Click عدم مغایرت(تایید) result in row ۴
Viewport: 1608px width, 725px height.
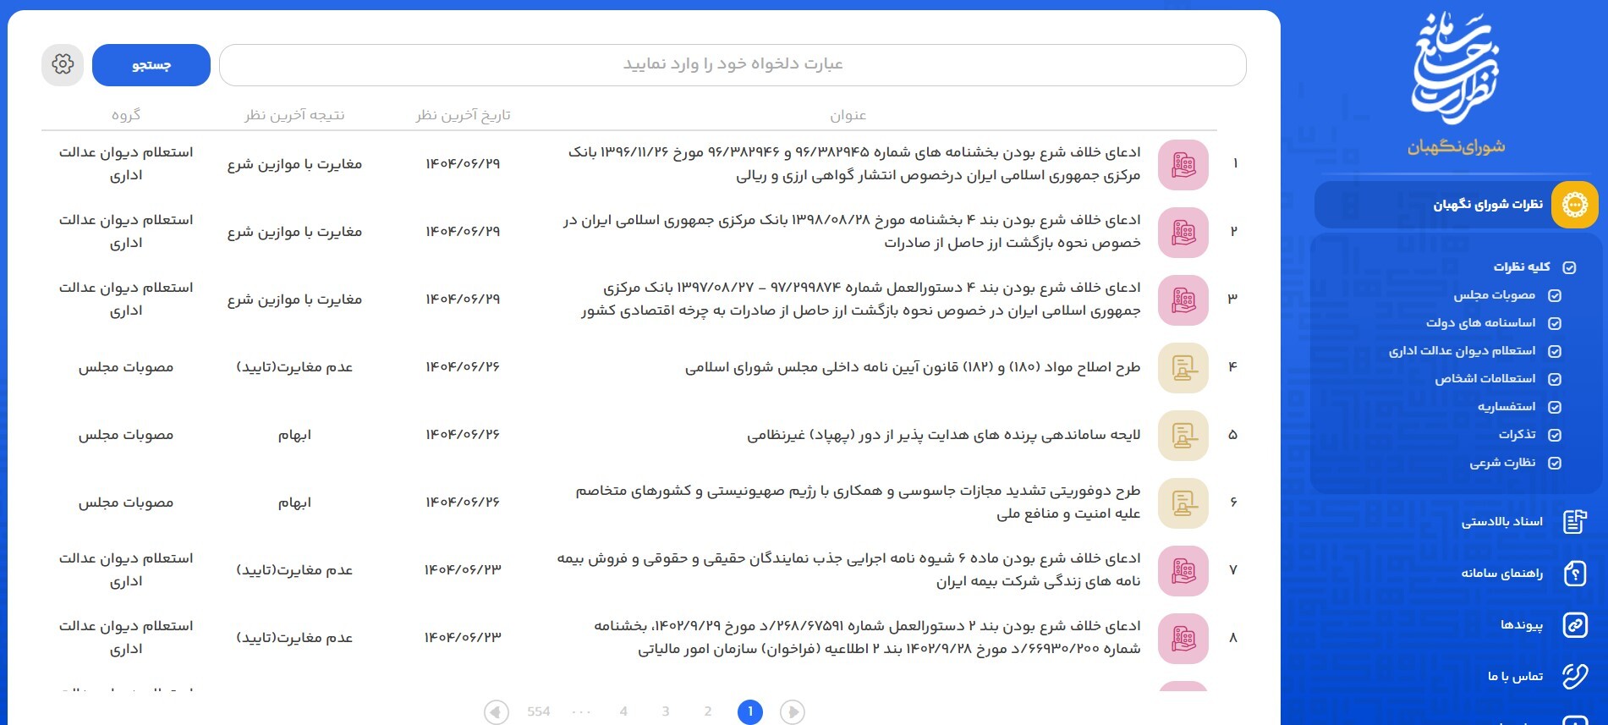tap(294, 367)
